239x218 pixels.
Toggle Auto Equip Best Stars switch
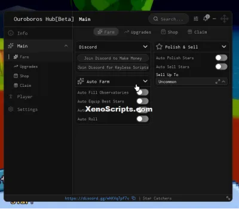pyautogui.click(x=143, y=101)
